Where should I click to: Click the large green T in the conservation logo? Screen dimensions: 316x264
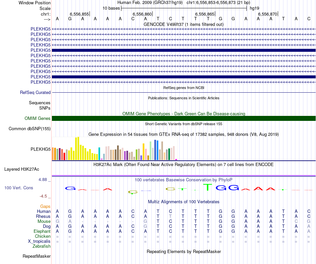coord(208,187)
